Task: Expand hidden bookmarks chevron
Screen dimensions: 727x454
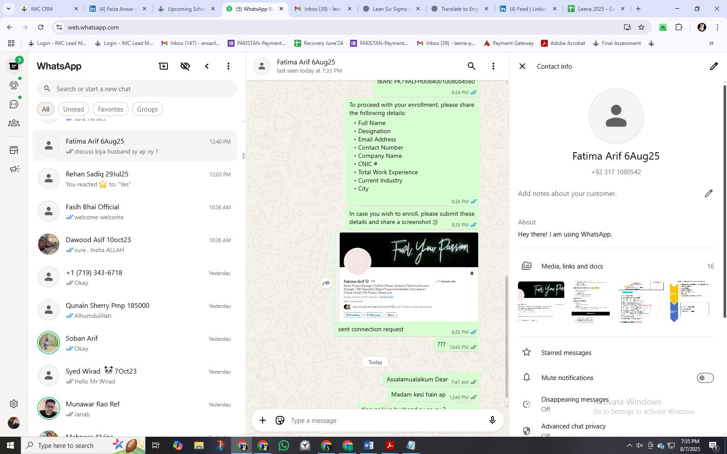Action: pyautogui.click(x=711, y=43)
